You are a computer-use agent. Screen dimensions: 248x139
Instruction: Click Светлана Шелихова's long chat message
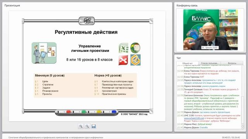208,102
